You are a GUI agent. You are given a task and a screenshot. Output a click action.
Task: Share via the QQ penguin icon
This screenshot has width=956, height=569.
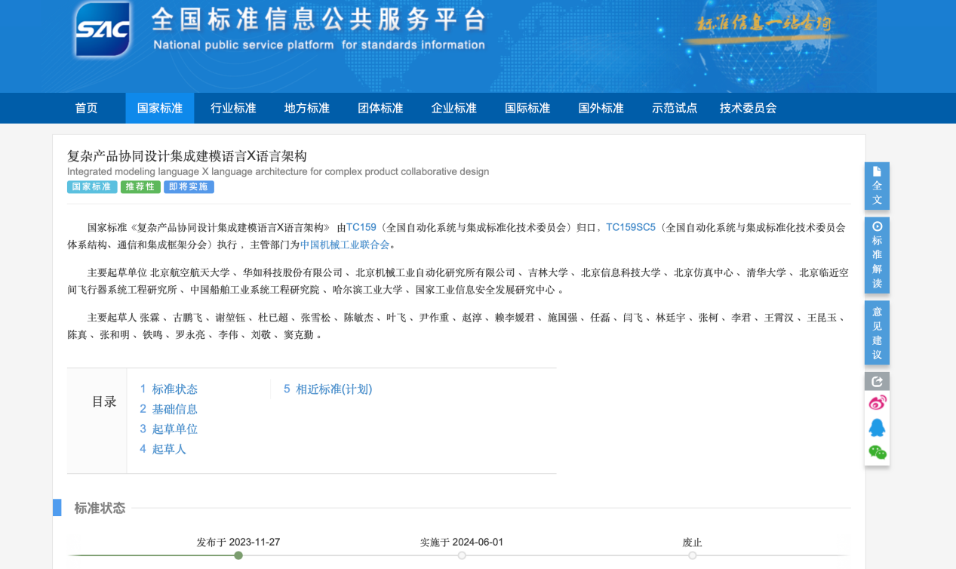[877, 428]
